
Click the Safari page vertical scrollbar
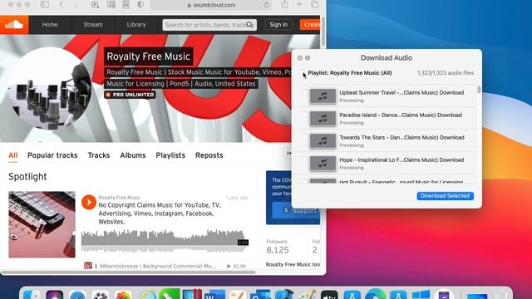(x=323, y=32)
